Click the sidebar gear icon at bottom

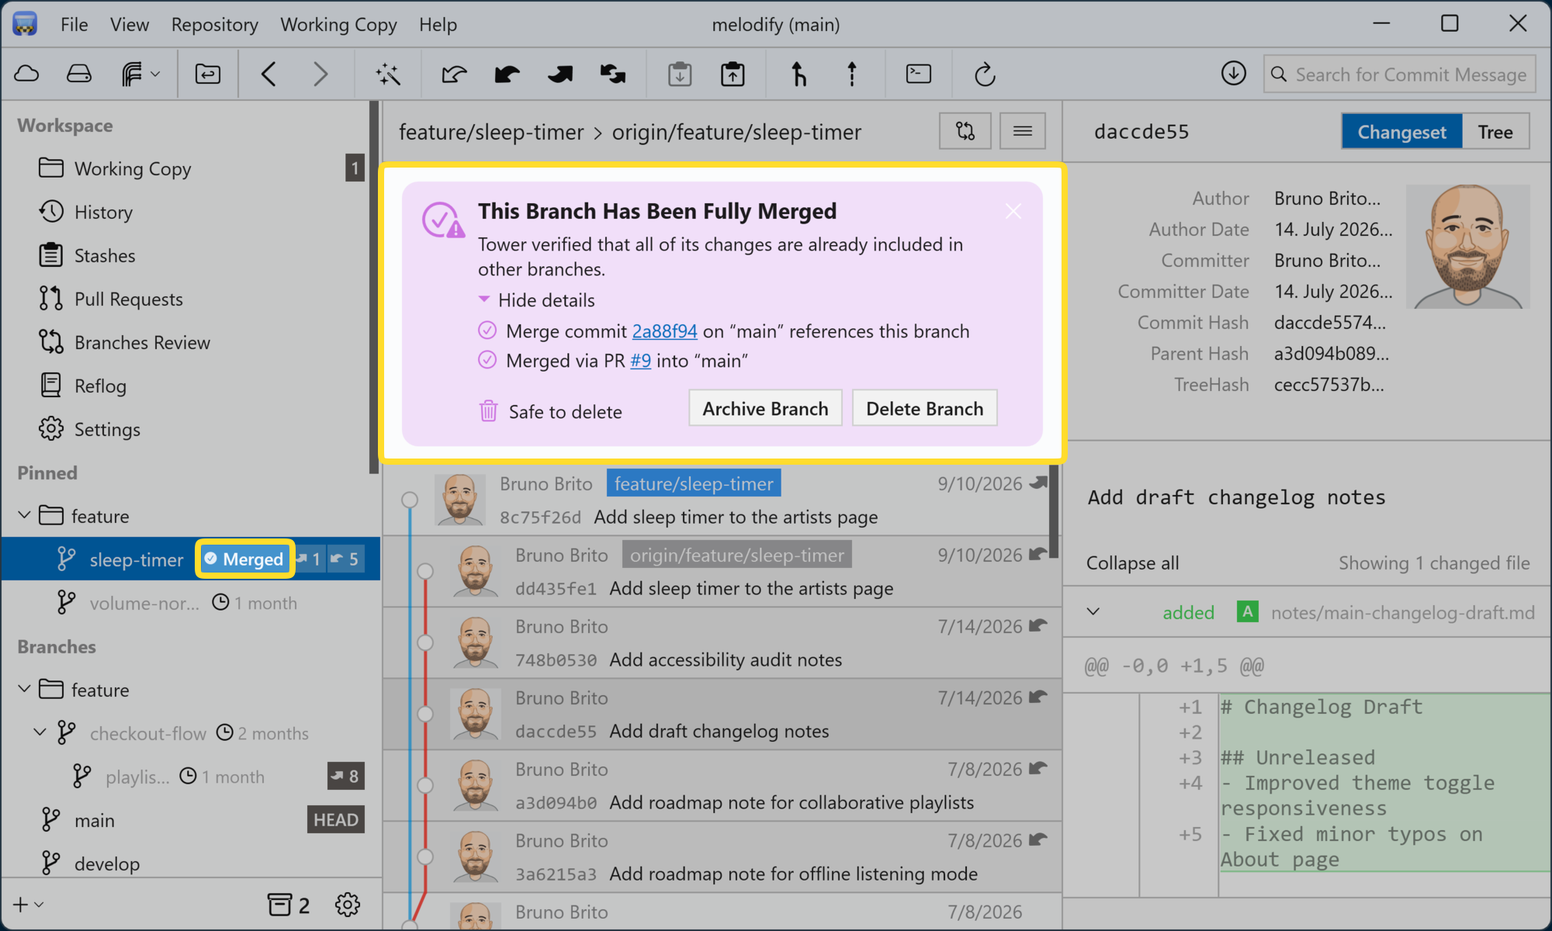(x=348, y=905)
